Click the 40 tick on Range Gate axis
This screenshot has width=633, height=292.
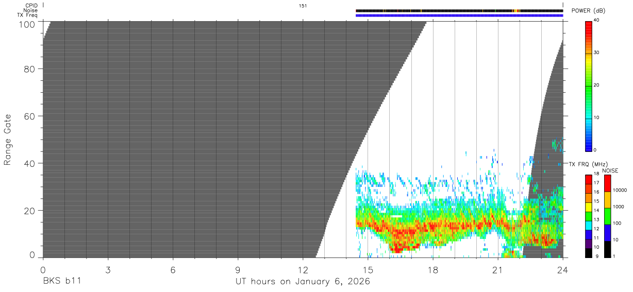pyautogui.click(x=29, y=163)
